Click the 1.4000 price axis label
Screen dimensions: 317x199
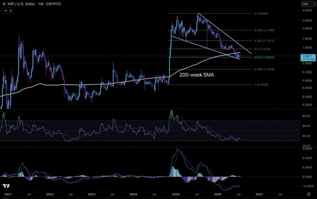[307, 48]
